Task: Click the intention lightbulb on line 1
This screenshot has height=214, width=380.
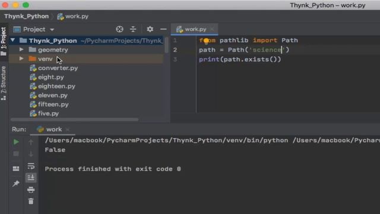Action: point(206,41)
